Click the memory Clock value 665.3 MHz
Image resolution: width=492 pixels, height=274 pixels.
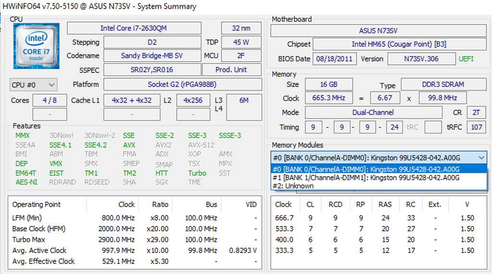click(329, 98)
